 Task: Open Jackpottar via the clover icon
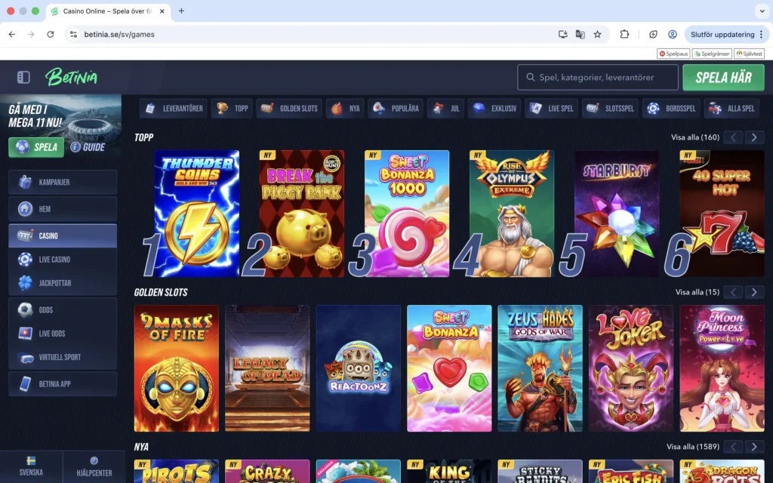pyautogui.click(x=23, y=282)
